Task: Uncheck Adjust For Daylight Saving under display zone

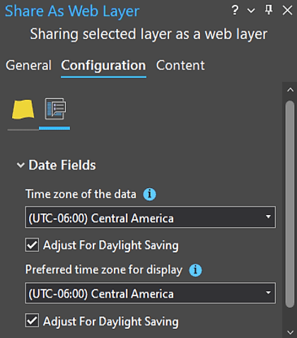Action: pyautogui.click(x=32, y=320)
